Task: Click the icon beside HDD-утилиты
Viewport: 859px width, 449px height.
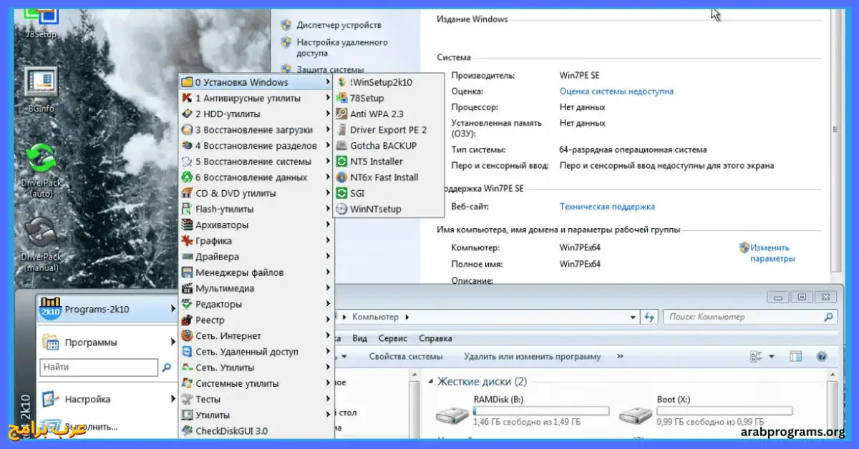Action: [187, 114]
